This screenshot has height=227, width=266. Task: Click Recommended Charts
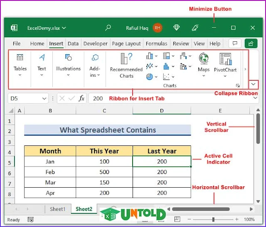pos(126,65)
